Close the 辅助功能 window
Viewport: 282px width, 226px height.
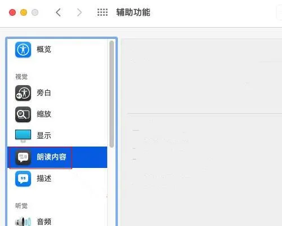(12, 12)
